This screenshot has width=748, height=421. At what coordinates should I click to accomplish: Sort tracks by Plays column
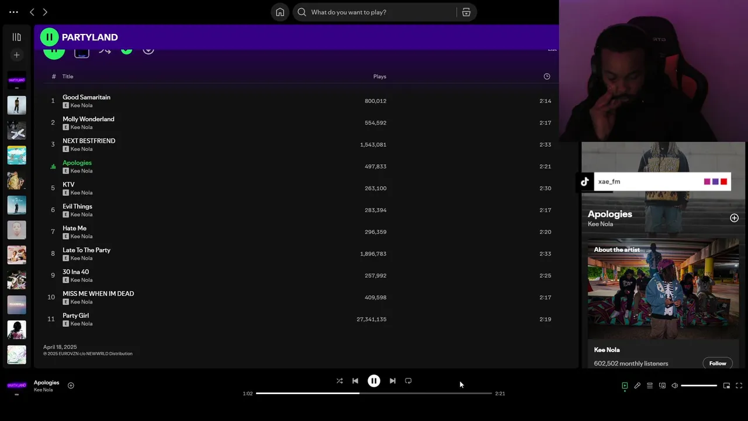(x=380, y=77)
